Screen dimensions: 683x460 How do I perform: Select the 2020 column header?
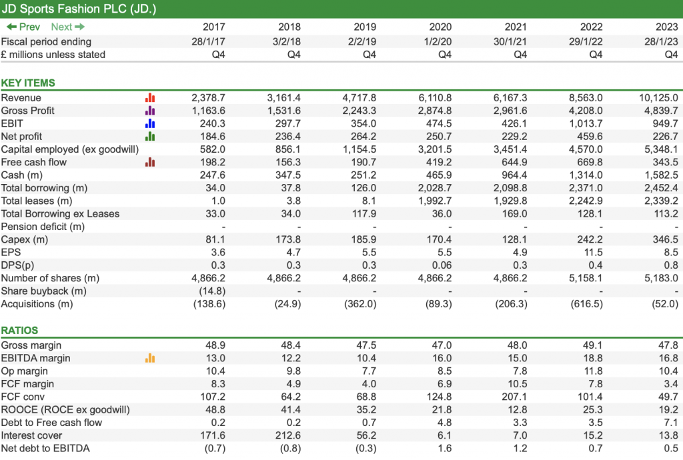(x=440, y=27)
